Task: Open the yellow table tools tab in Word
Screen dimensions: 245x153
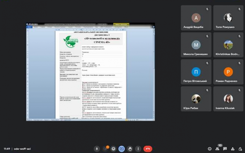Action: coord(121,24)
